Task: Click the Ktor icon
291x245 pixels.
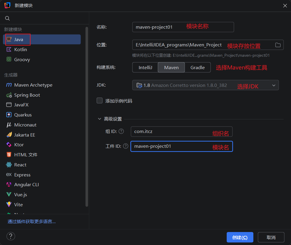Action: pos(9,145)
